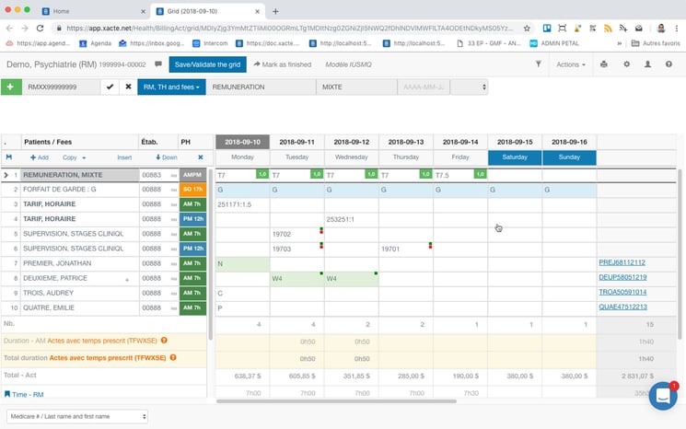Viewport: 686px width, 429px height.
Task: Toggle AM 7h badge on PREMIER, JONATHAN row
Action: point(192,263)
